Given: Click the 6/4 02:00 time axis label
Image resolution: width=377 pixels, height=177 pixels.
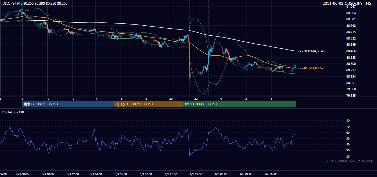Looking at the screenshot, I should click(x=246, y=174).
